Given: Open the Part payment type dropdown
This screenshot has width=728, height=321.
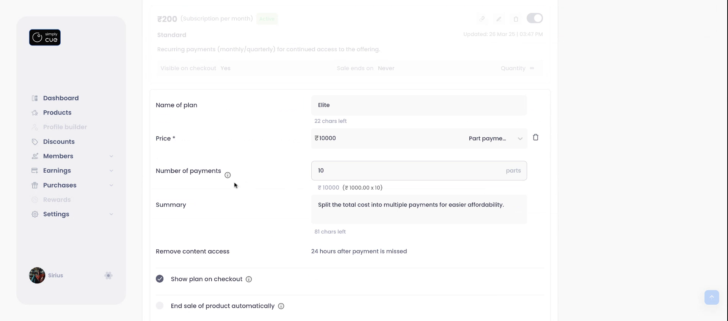Looking at the screenshot, I should coord(495,138).
